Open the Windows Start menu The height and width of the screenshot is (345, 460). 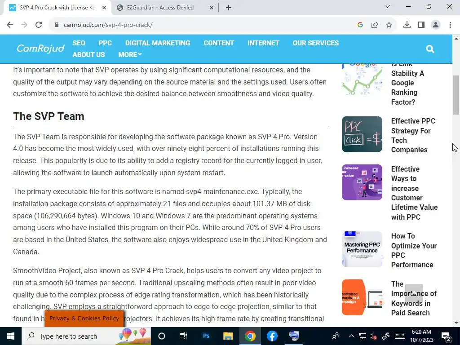coord(11,336)
